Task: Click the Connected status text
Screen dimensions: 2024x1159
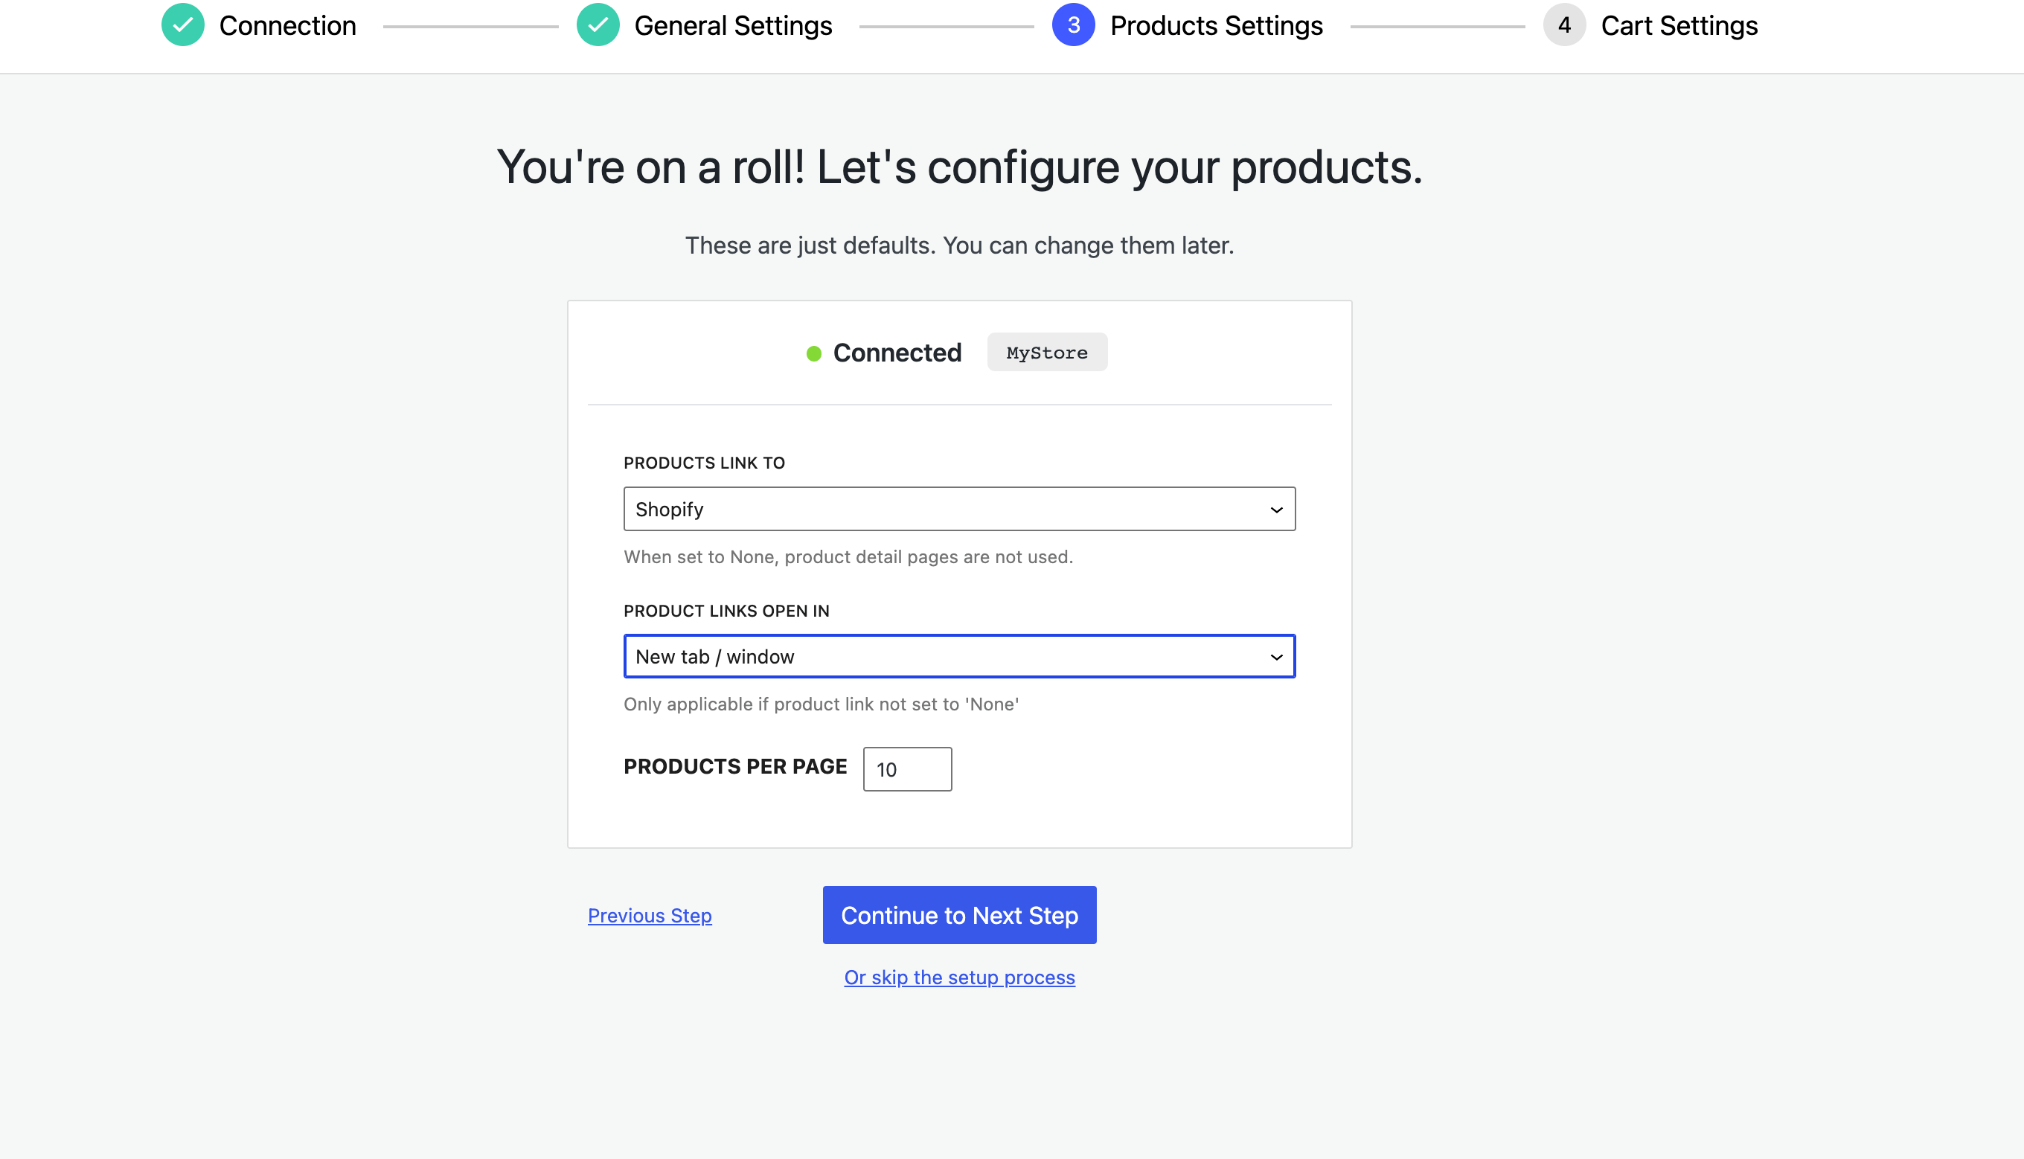Action: click(x=897, y=353)
